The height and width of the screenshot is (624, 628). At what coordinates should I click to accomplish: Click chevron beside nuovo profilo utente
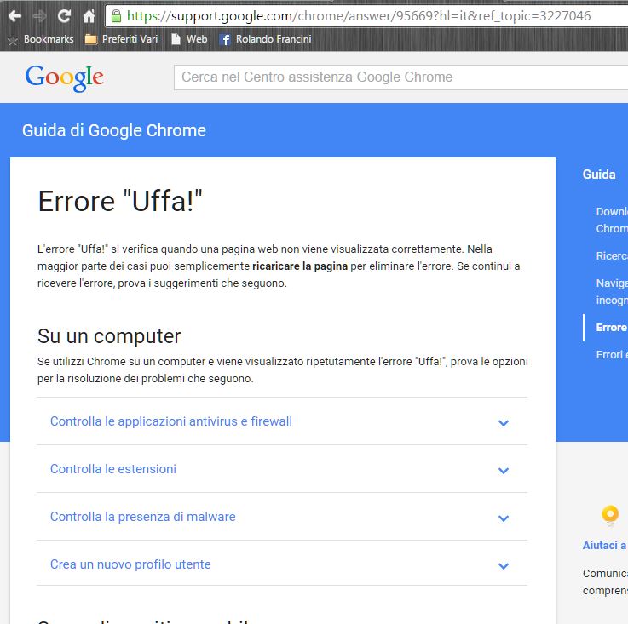click(x=504, y=565)
